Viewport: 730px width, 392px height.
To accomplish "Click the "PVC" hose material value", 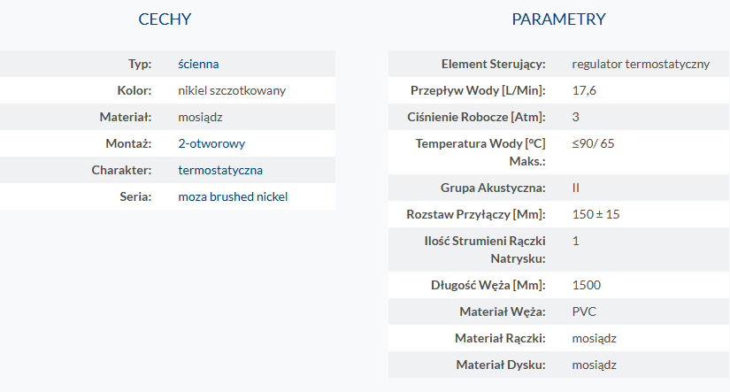I will (584, 311).
